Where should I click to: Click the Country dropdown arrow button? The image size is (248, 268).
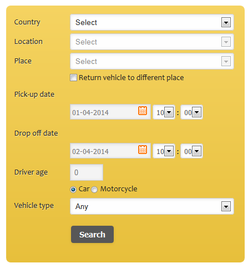(226, 22)
